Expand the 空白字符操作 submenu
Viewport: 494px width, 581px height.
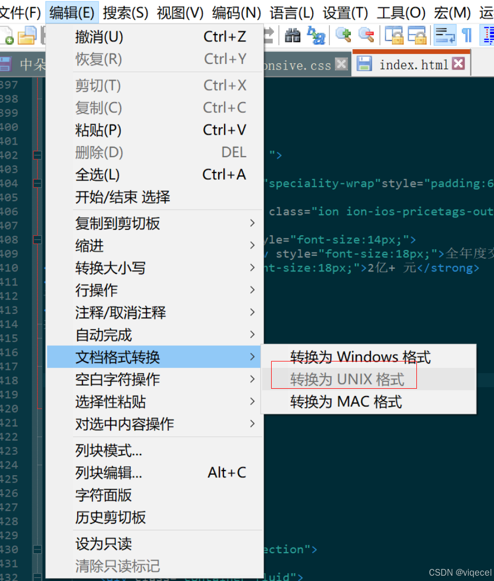click(x=155, y=379)
